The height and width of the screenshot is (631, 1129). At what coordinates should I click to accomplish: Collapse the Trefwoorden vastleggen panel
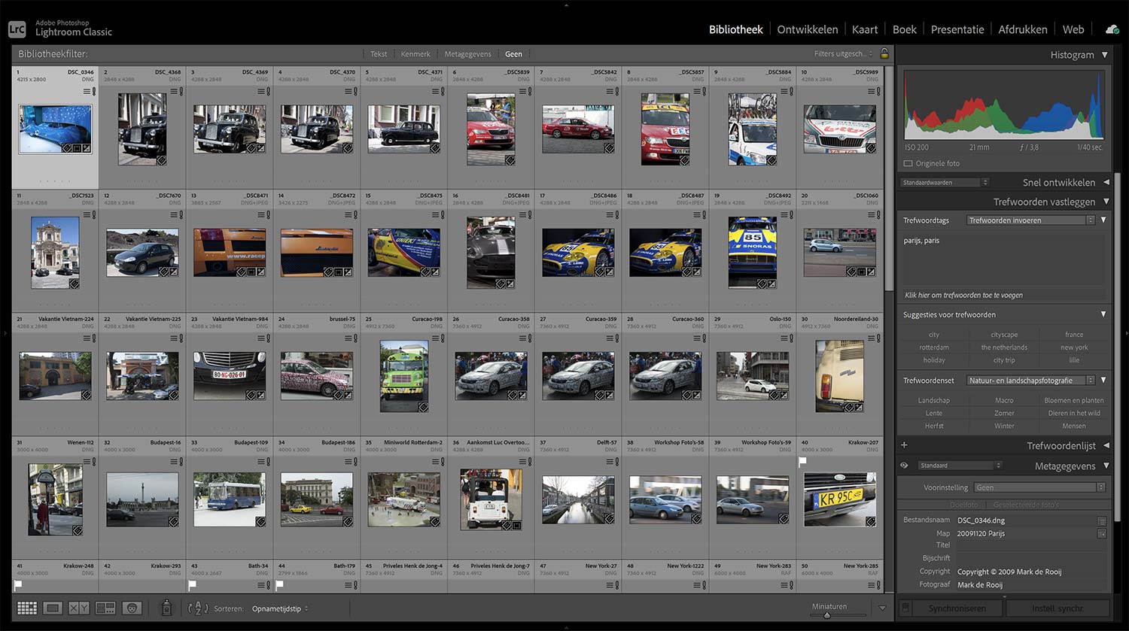pyautogui.click(x=1106, y=202)
